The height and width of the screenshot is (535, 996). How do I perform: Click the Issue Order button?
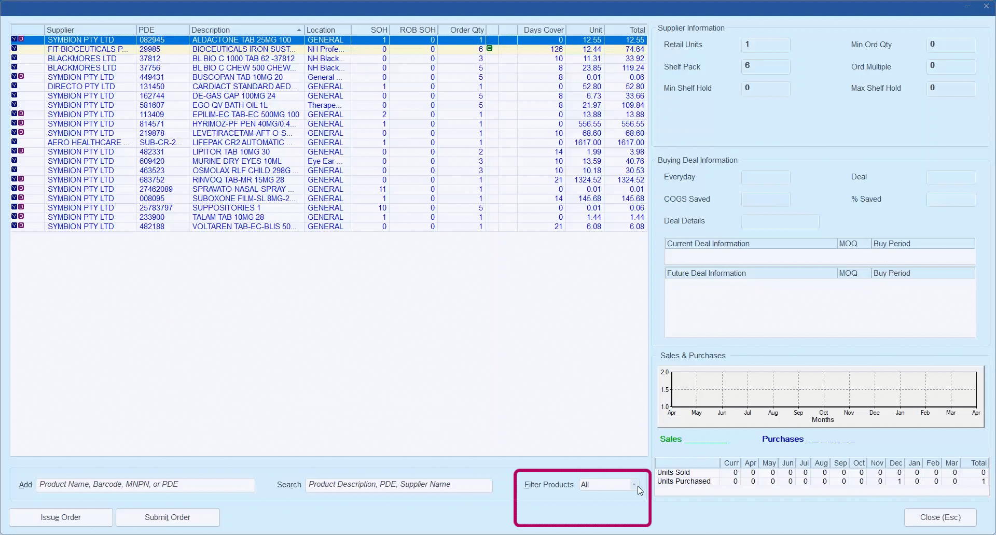coord(61,517)
